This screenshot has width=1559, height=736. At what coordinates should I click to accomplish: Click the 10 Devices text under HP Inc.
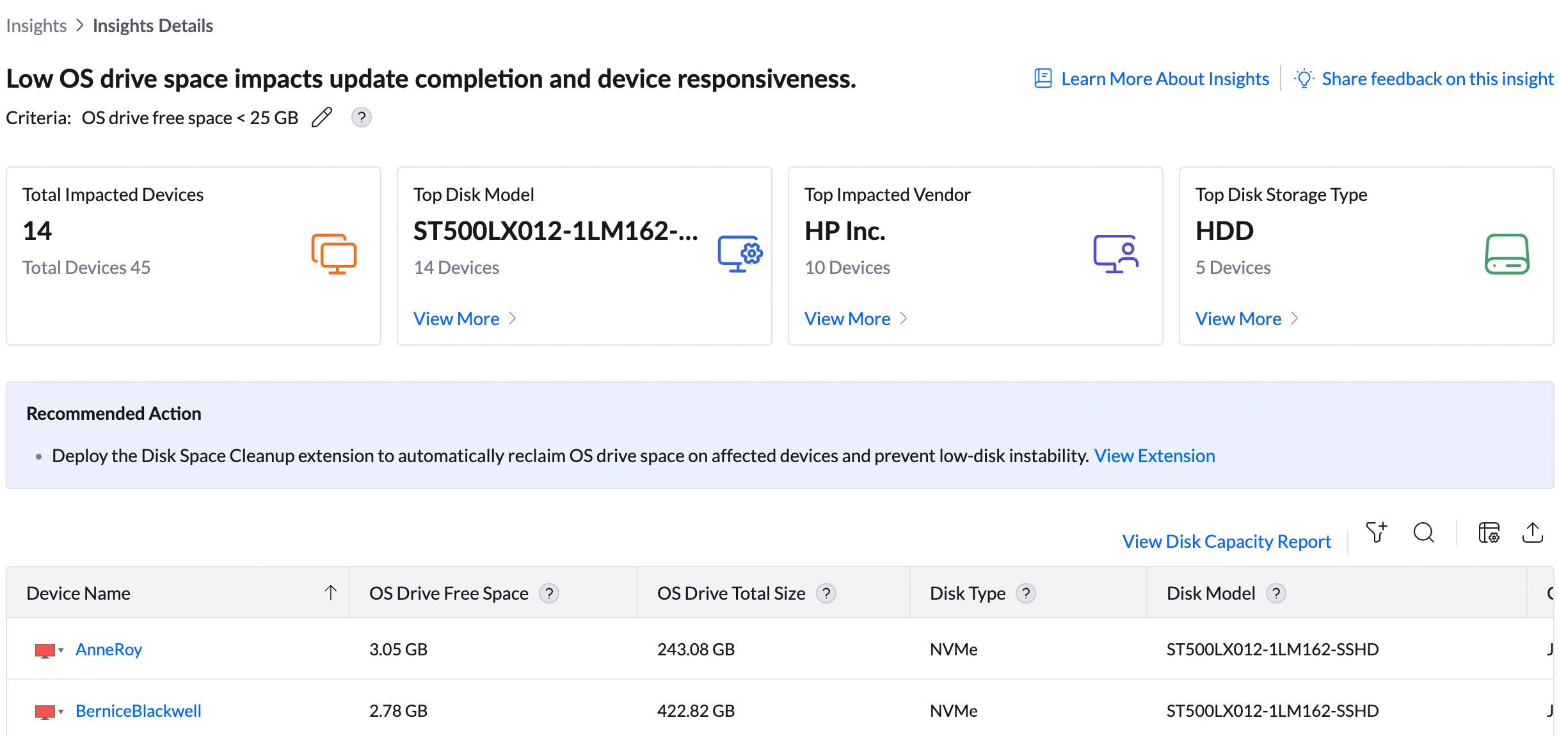847,268
